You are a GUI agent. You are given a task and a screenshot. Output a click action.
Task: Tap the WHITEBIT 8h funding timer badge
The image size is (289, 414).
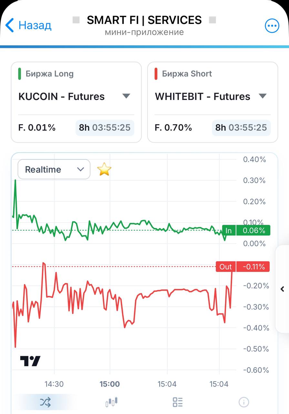tap(241, 127)
